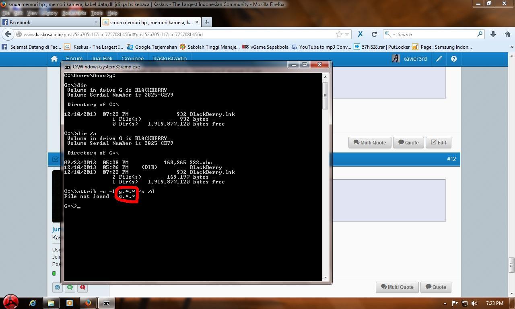Viewport: 515px width, 309px height.
Task: Click the search magnifier button in search box
Action: click(480, 34)
